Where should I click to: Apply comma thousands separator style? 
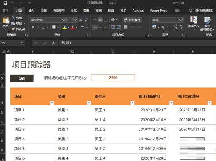[168, 27]
